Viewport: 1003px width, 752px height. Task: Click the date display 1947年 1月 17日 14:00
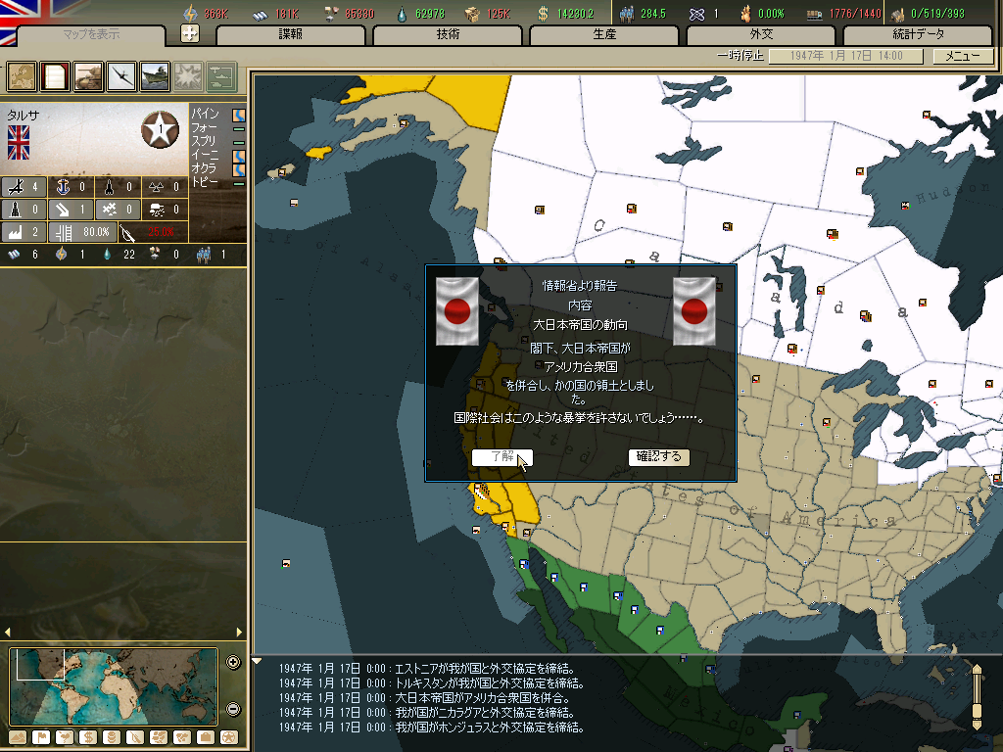(845, 56)
